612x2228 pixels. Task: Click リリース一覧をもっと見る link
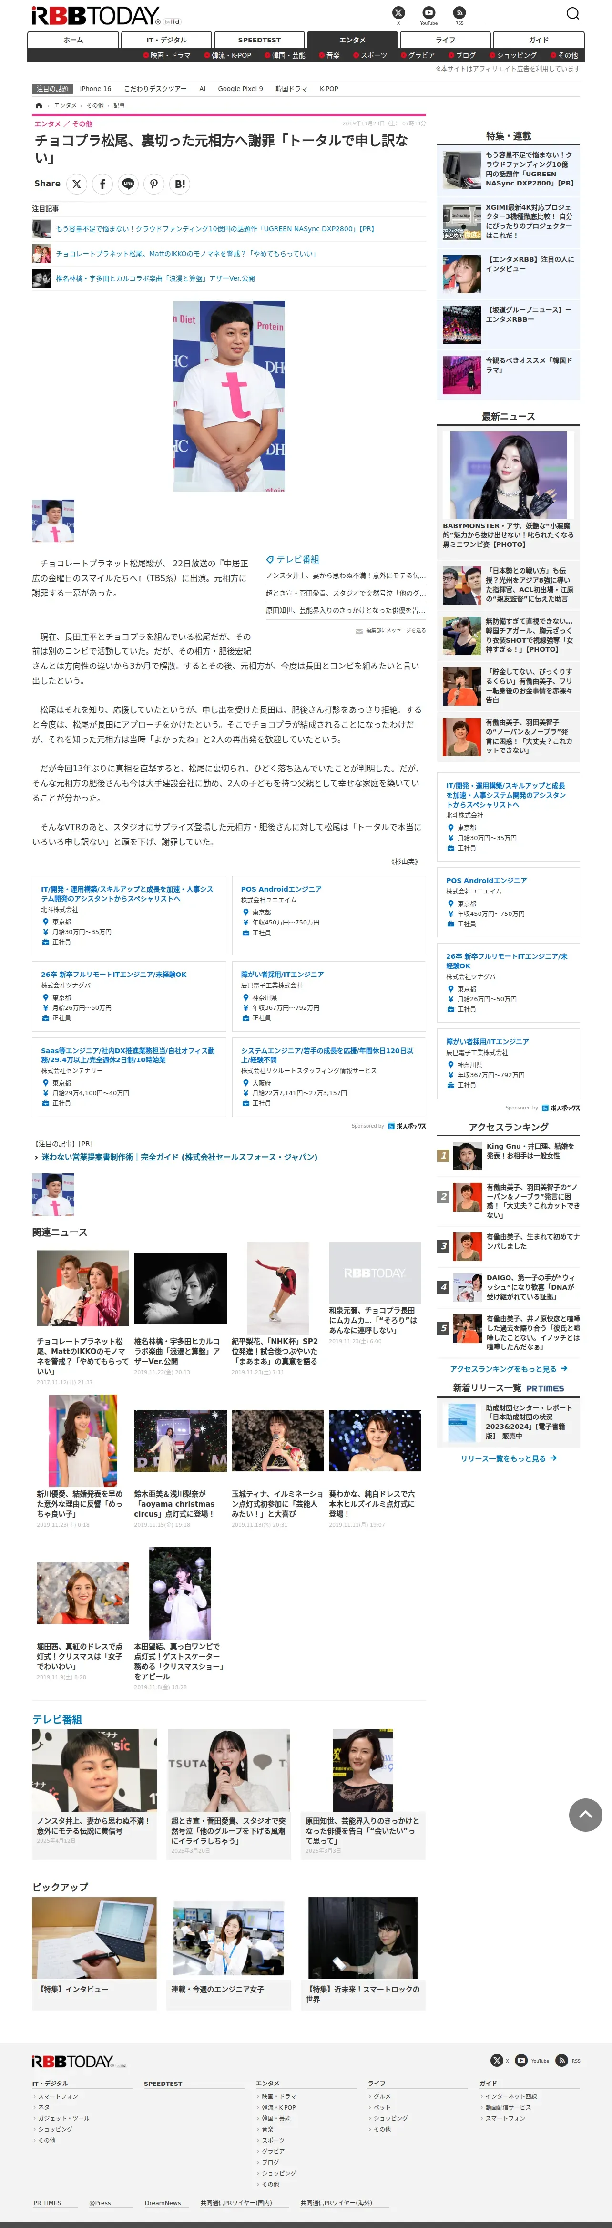tap(508, 1458)
